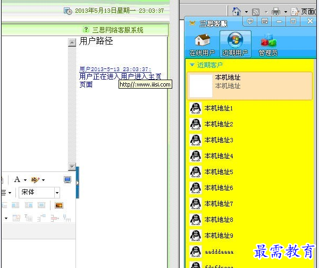Click the RSS feed icon

pos(256,12)
